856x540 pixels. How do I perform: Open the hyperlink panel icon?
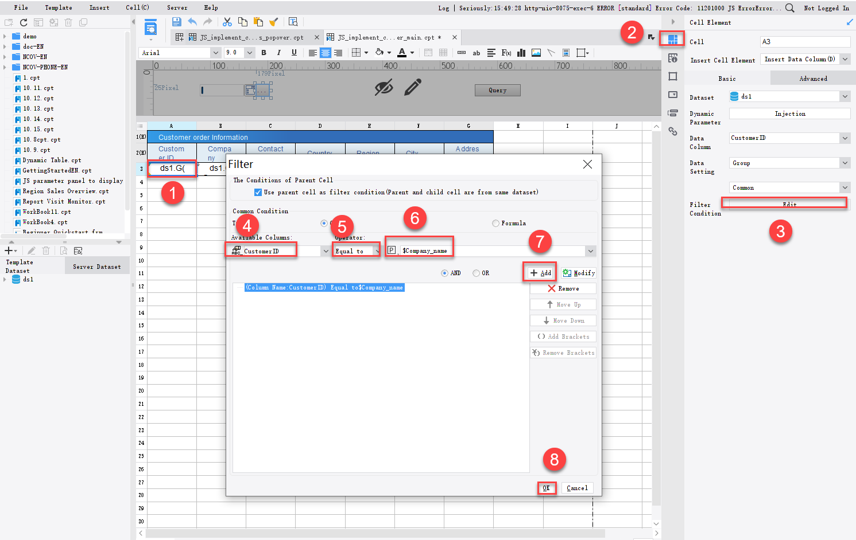tap(673, 131)
